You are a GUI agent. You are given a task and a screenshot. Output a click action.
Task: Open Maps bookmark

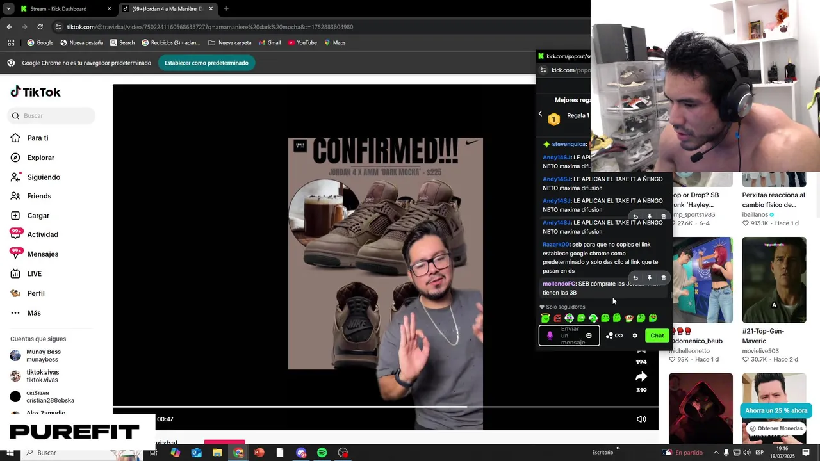(x=335, y=43)
